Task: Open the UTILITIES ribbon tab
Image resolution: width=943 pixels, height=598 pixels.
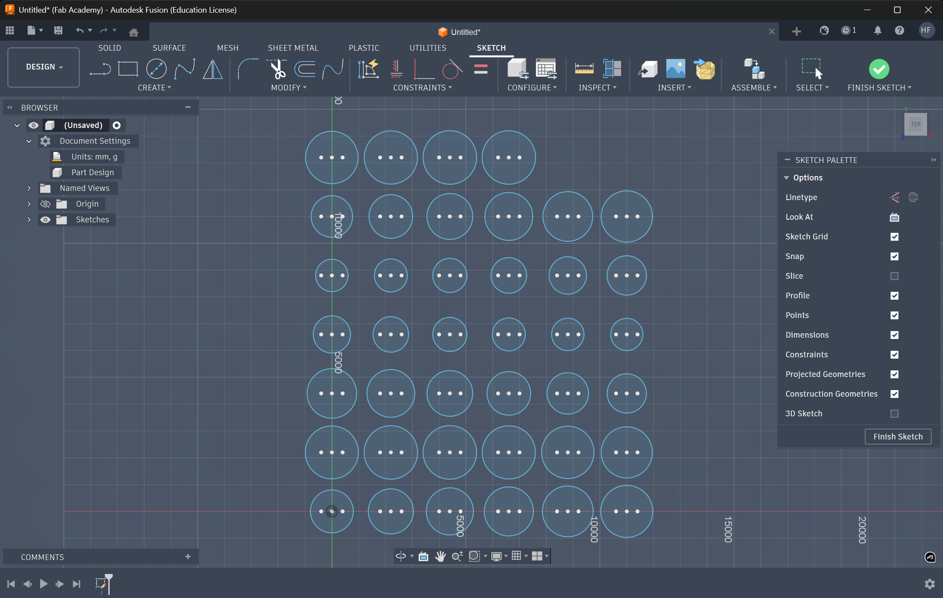Action: tap(428, 48)
